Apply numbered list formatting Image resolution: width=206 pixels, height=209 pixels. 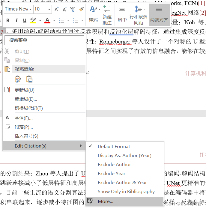76,20
